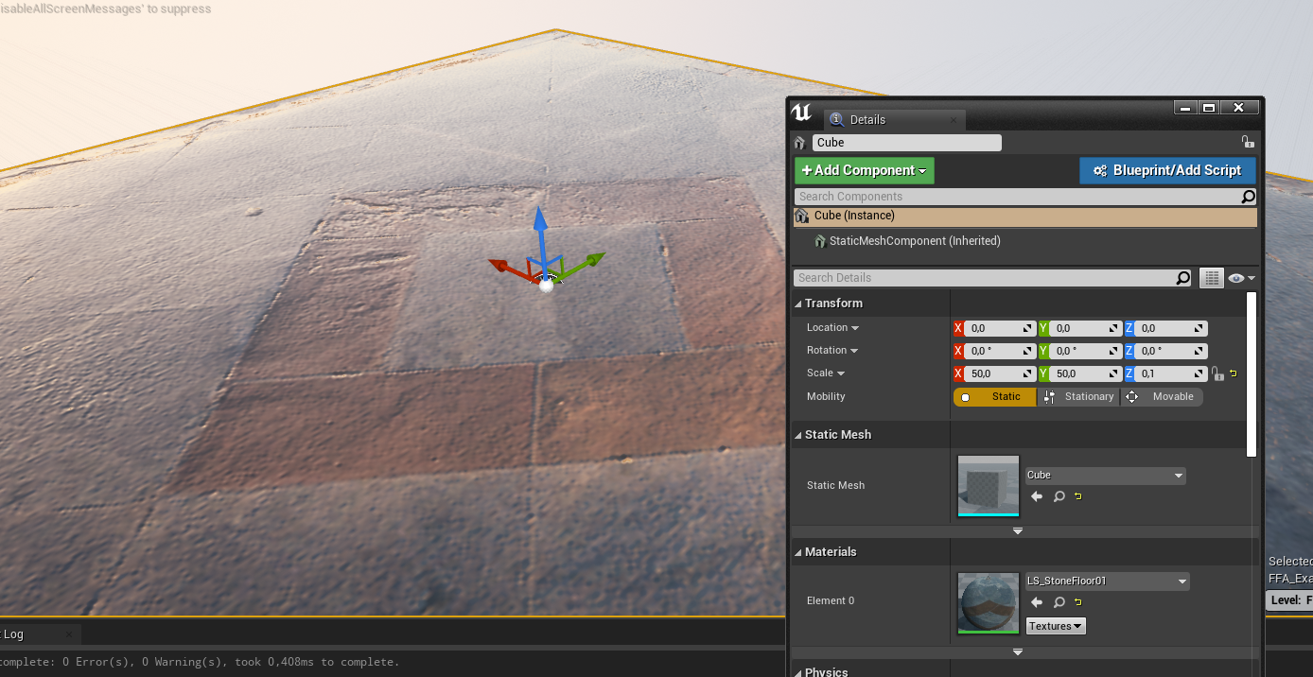The width and height of the screenshot is (1313, 677).
Task: Use selected asset arrow for Static Mesh
Action: [1037, 496]
